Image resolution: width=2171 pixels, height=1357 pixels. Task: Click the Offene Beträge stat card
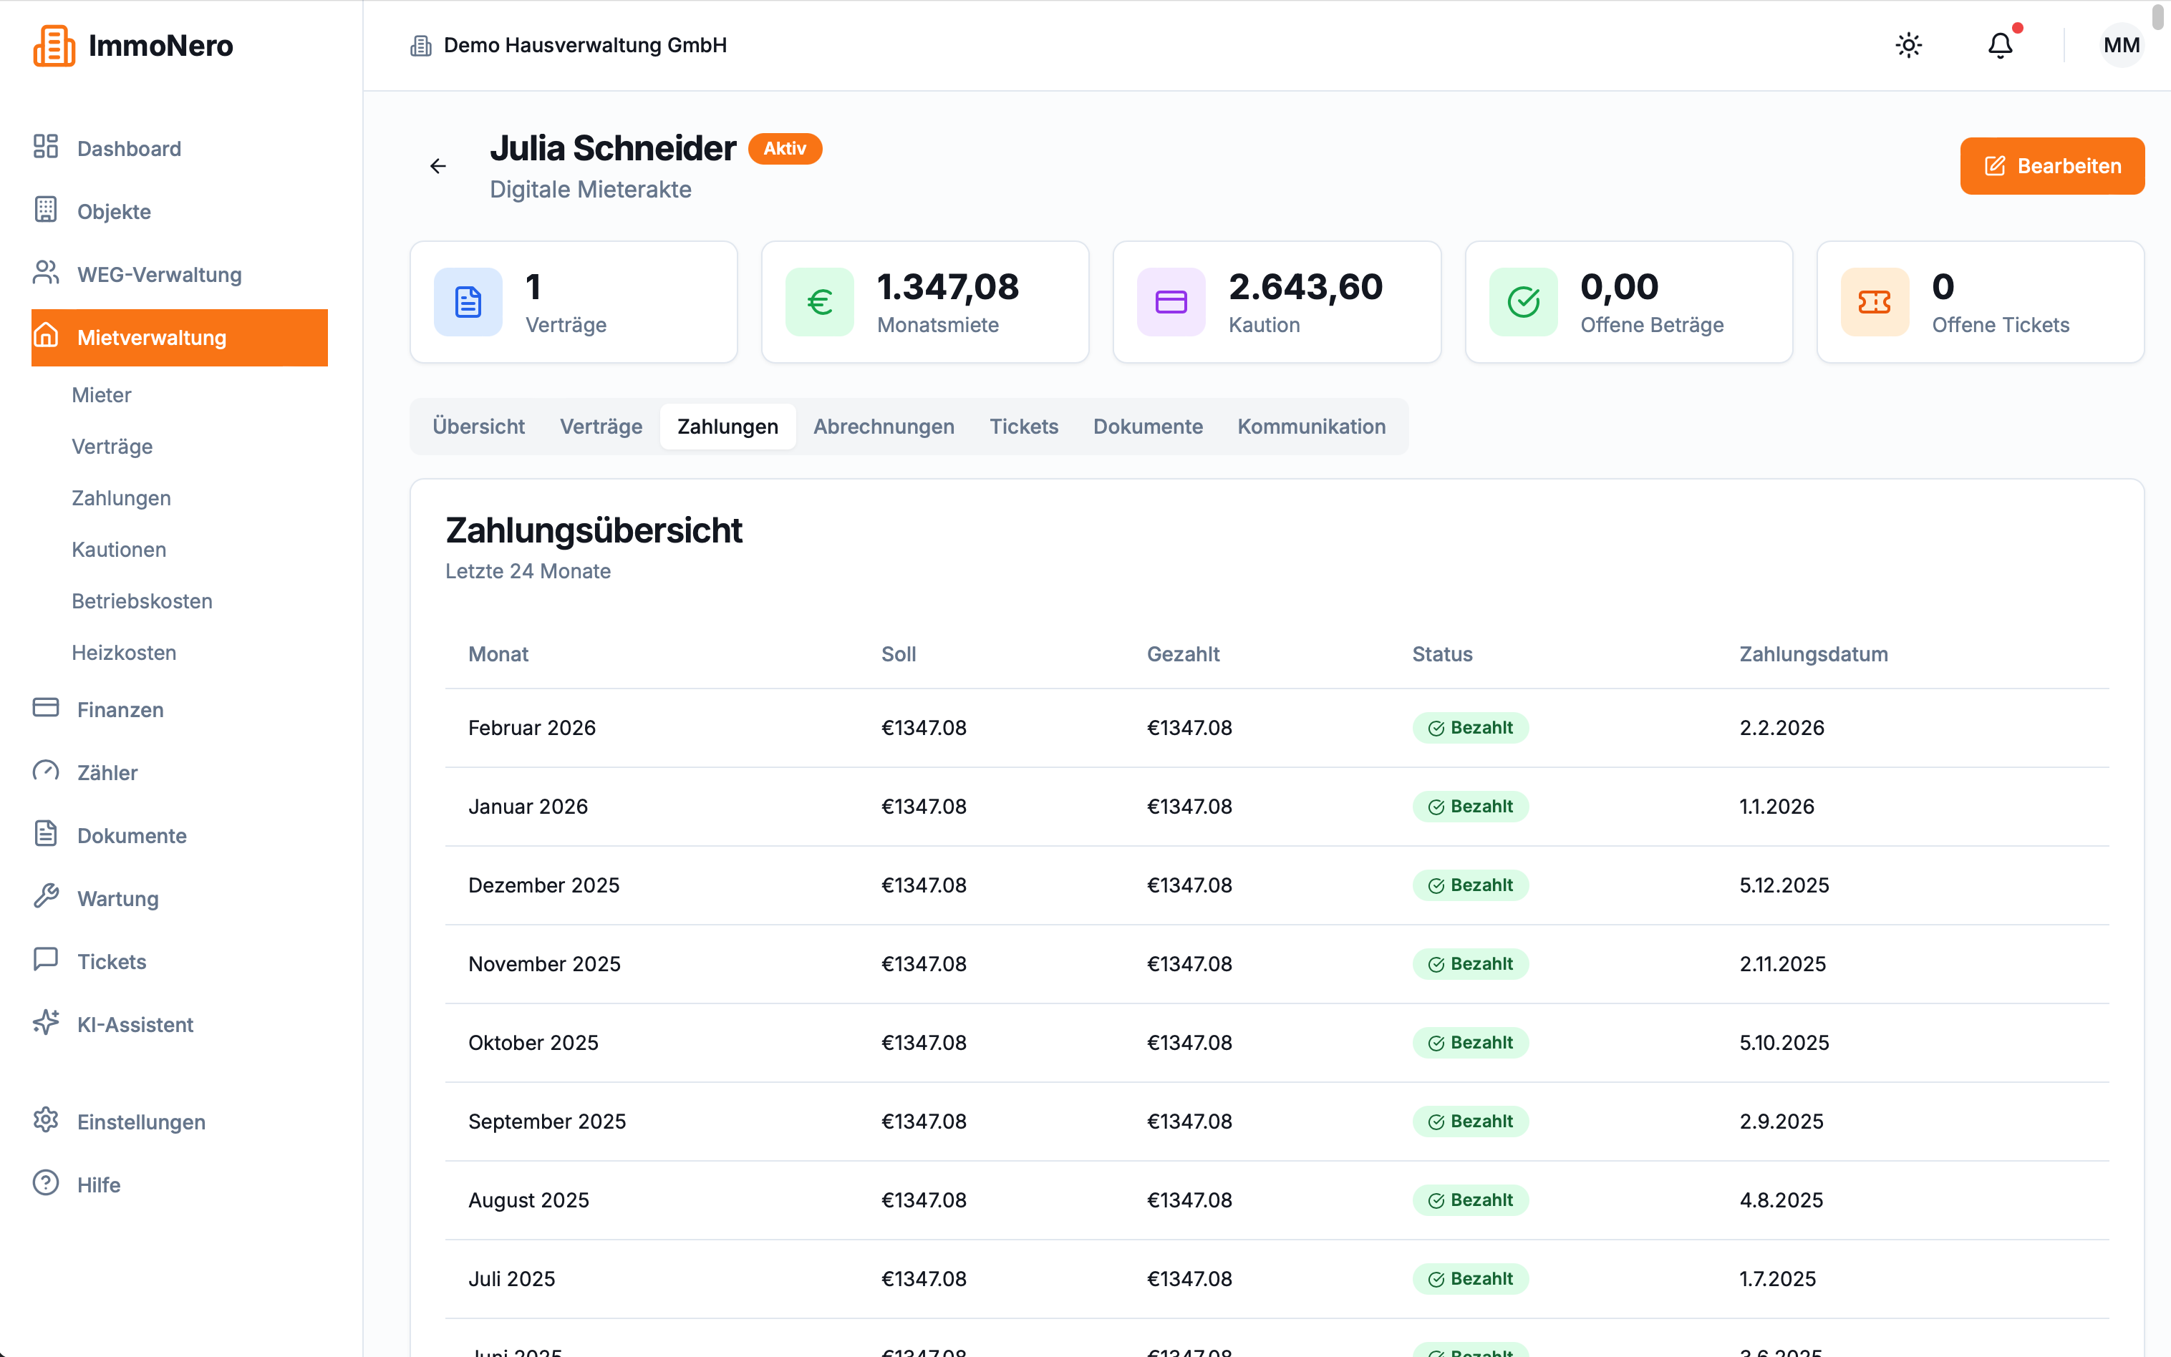(1628, 303)
